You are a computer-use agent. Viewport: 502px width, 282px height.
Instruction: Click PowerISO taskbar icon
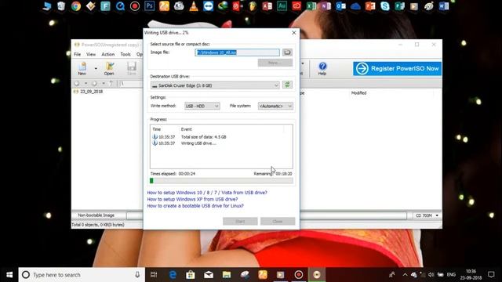[x=317, y=275]
